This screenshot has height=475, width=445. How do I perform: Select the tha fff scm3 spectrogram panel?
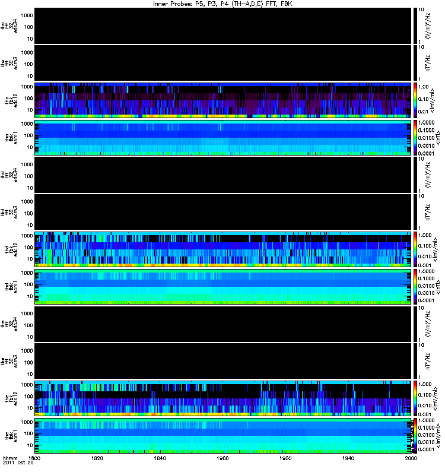point(223,63)
